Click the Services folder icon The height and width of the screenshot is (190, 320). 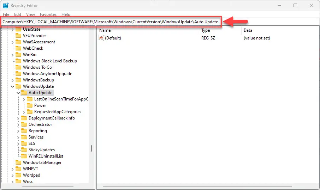[x=24, y=137]
